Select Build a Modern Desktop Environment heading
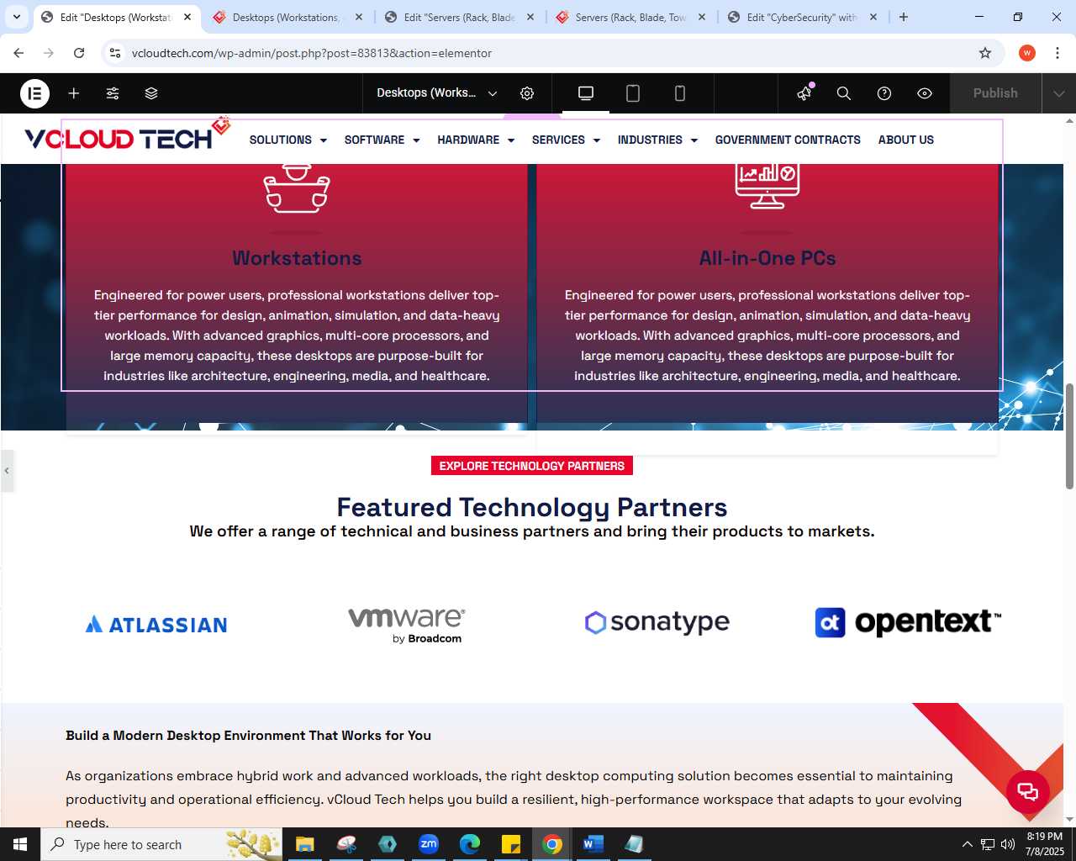The height and width of the screenshot is (861, 1076). click(x=248, y=736)
